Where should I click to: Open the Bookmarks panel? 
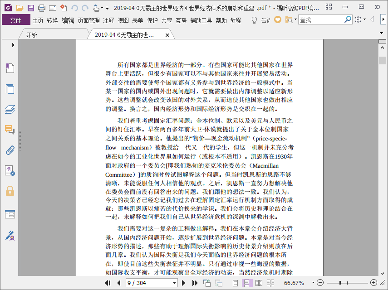[x=10, y=68]
